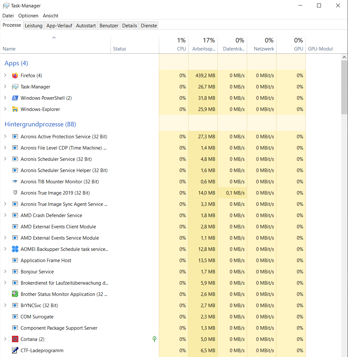Click the AMD External Events Client Module icon

coord(15,226)
